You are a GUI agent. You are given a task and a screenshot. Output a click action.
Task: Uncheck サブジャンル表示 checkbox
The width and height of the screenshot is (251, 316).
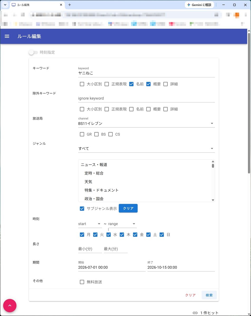[82, 209]
